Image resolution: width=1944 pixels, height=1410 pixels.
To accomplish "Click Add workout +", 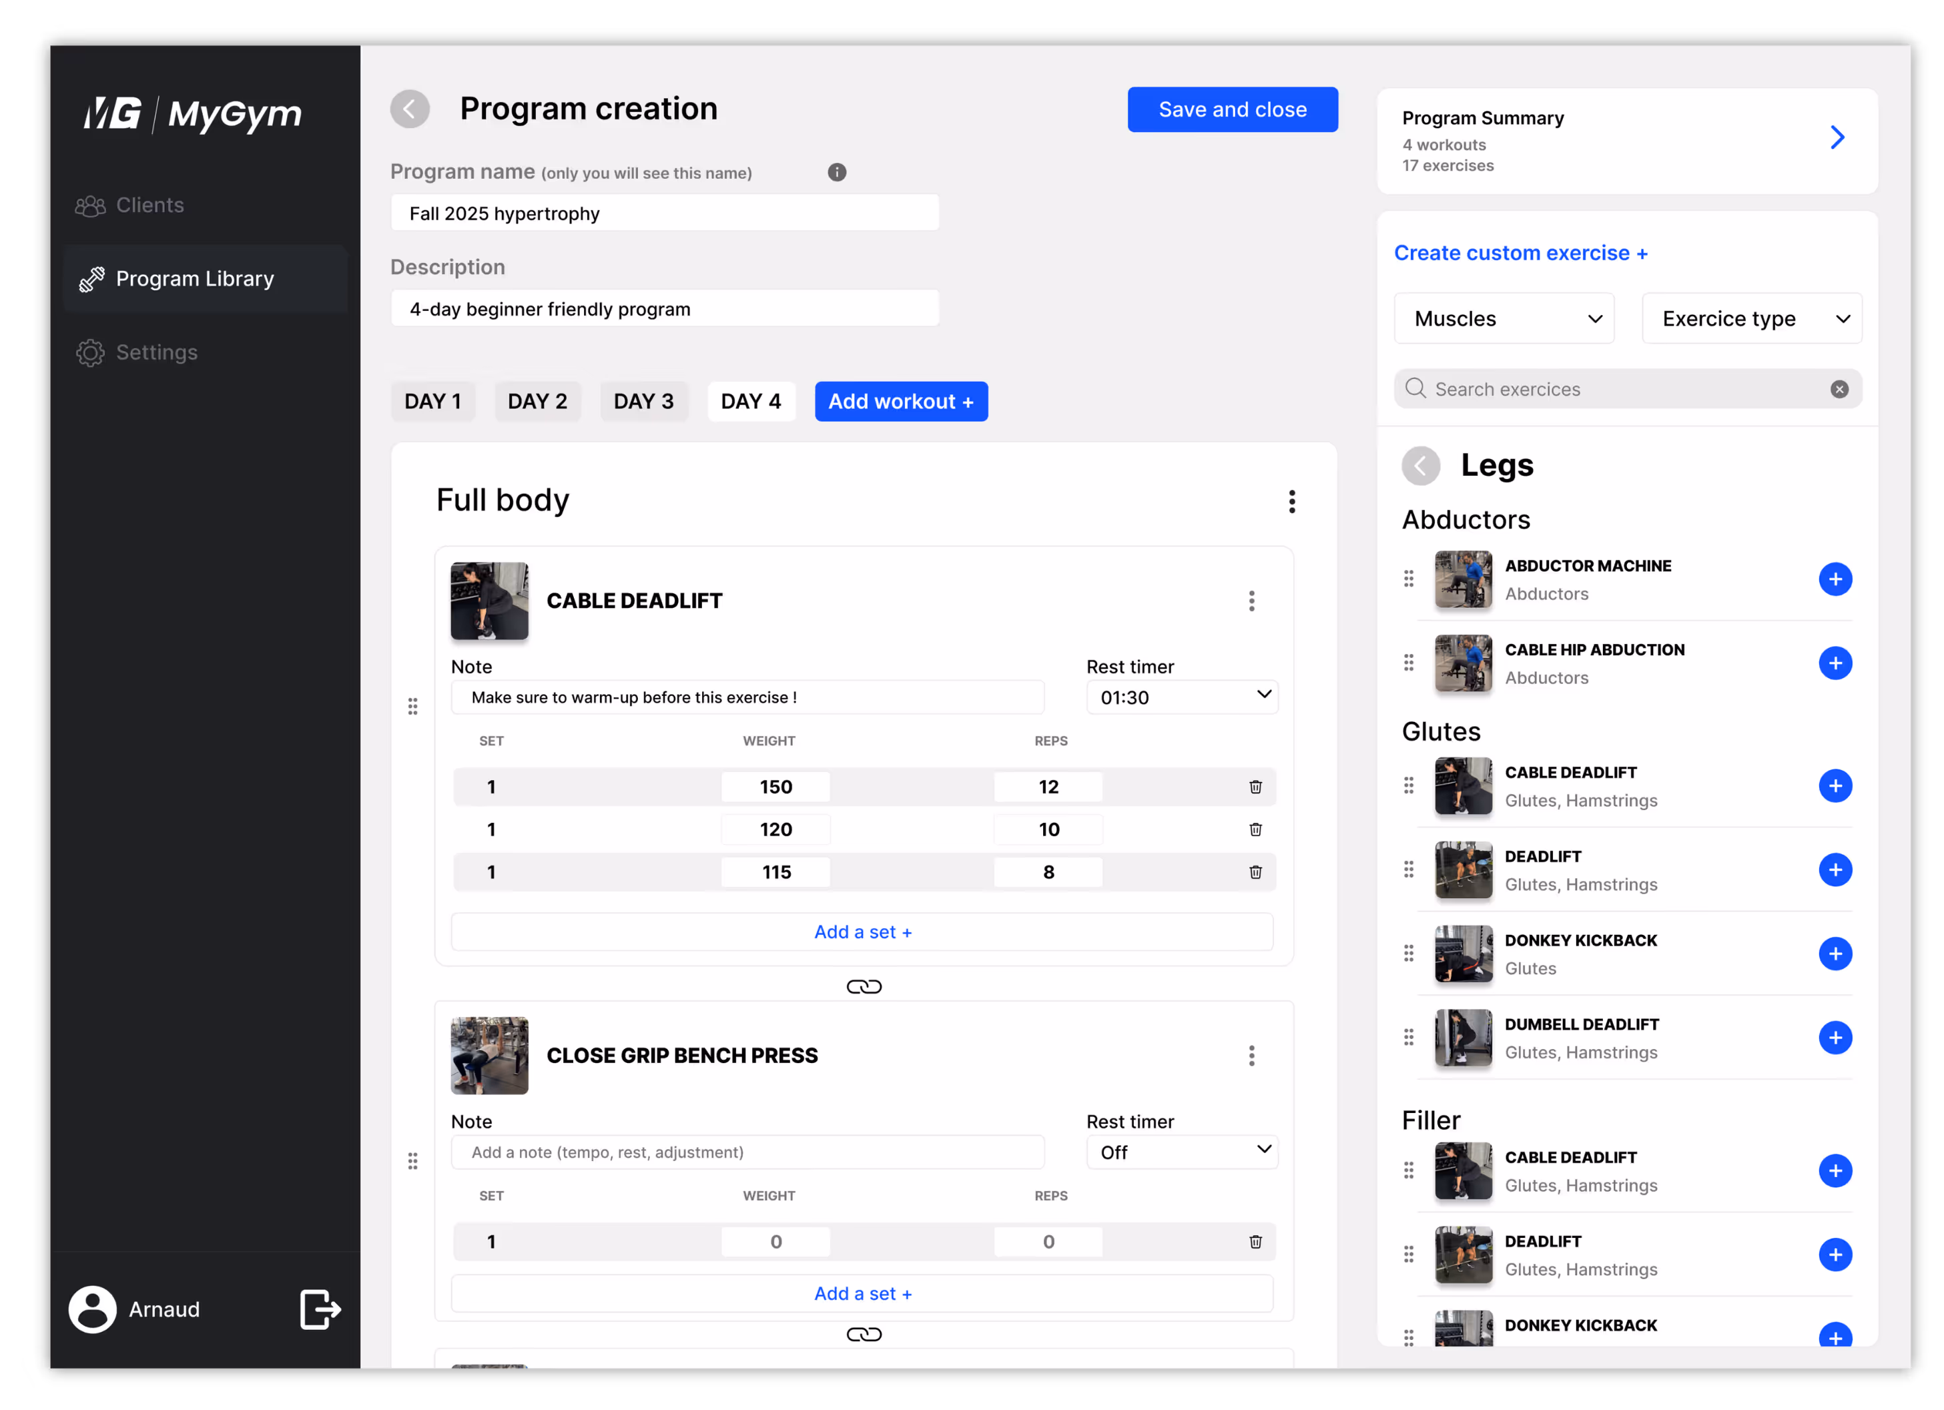I will [x=901, y=401].
